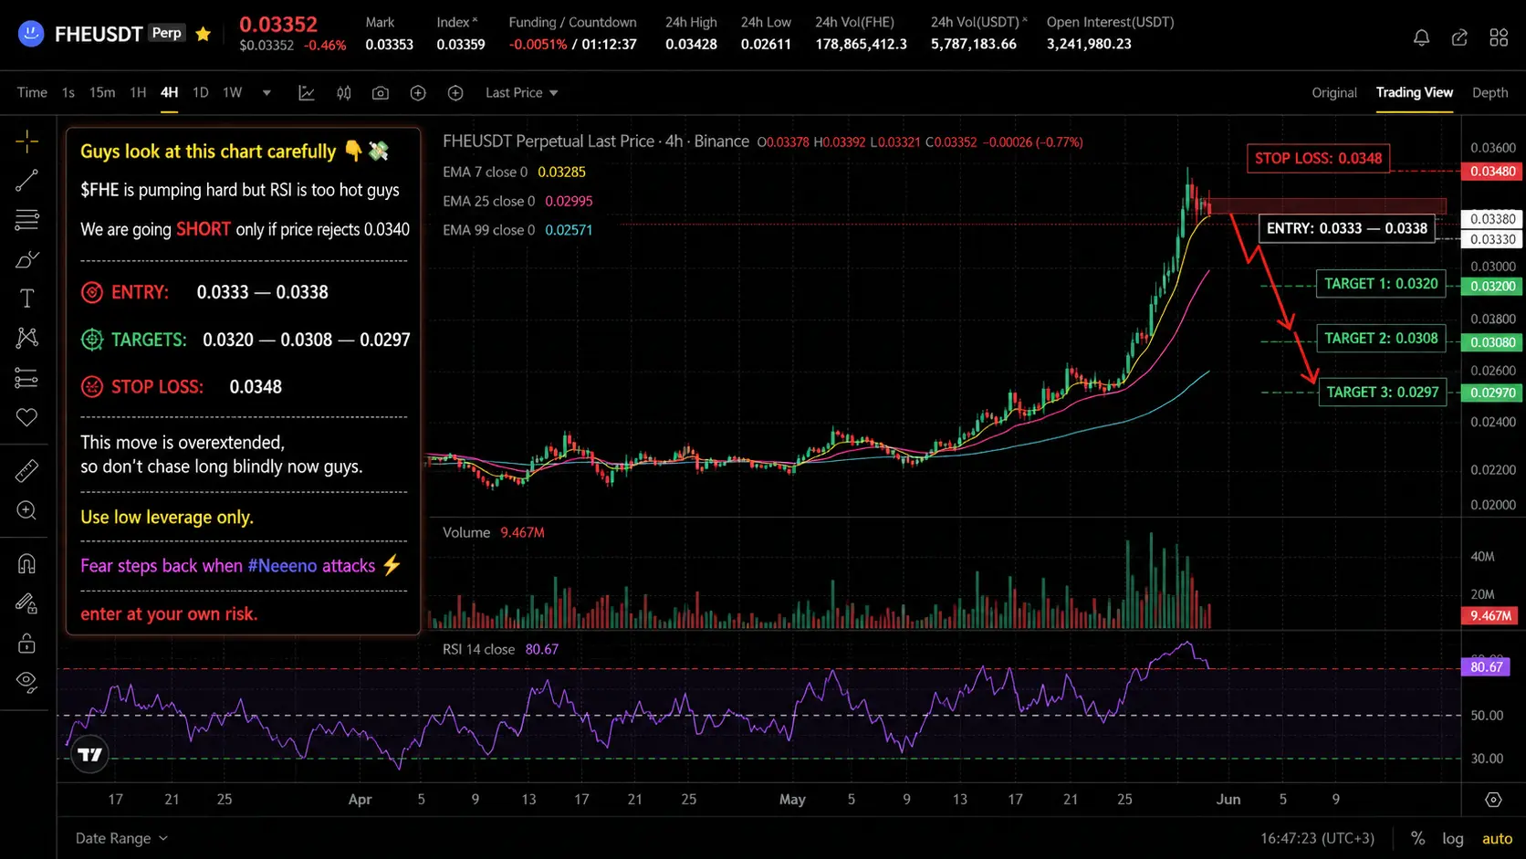Click the first circled plus icon
Screen dimensions: 1526x859
tap(418, 93)
